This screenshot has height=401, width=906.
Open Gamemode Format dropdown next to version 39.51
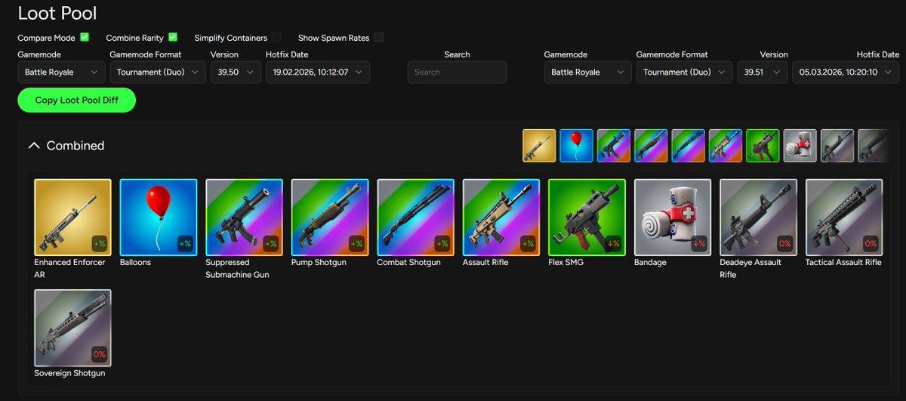tap(684, 72)
